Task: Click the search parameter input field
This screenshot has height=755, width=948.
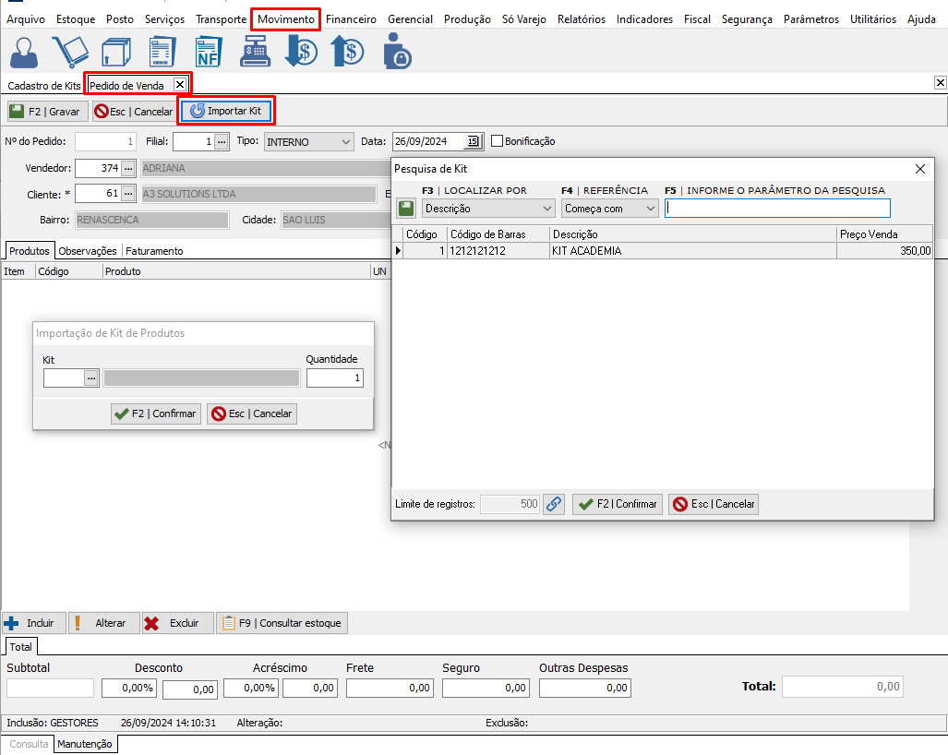Action: coord(777,209)
